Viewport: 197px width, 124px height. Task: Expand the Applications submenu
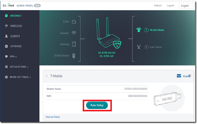pos(19,67)
